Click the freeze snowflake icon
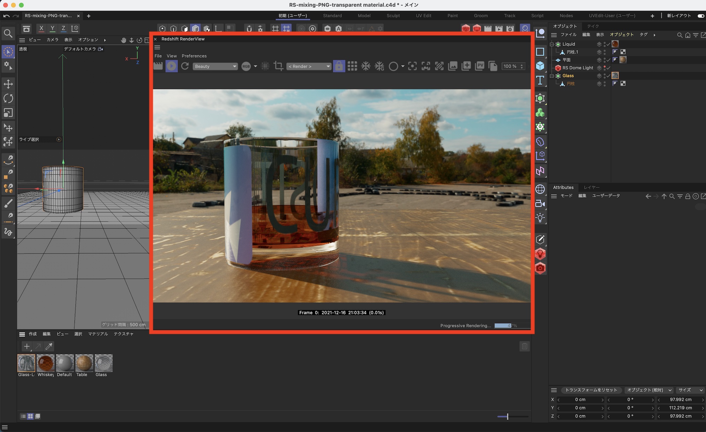Screen dimensions: 706x432 [x=366, y=66]
